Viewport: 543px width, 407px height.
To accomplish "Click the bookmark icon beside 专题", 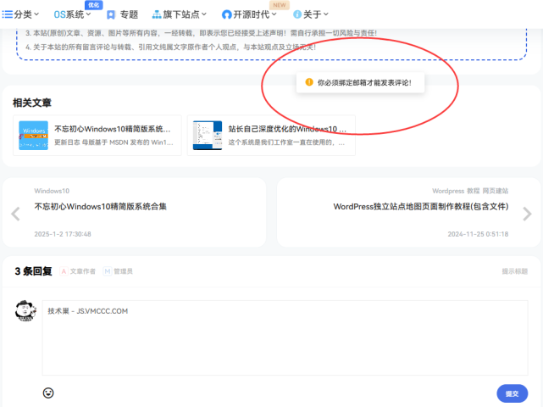I will point(111,14).
